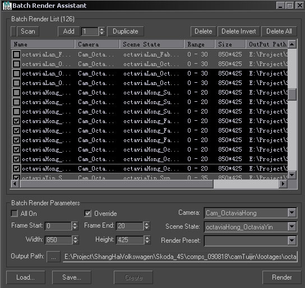Click the horizontal scrollbar thumb
This screenshot has width=305, height=288.
(x=117, y=183)
